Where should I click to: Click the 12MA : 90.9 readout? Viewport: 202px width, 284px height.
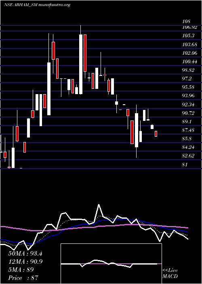[x=25, y=262]
